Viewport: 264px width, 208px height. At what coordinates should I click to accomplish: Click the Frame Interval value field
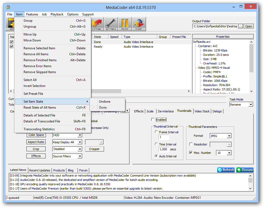(164, 137)
